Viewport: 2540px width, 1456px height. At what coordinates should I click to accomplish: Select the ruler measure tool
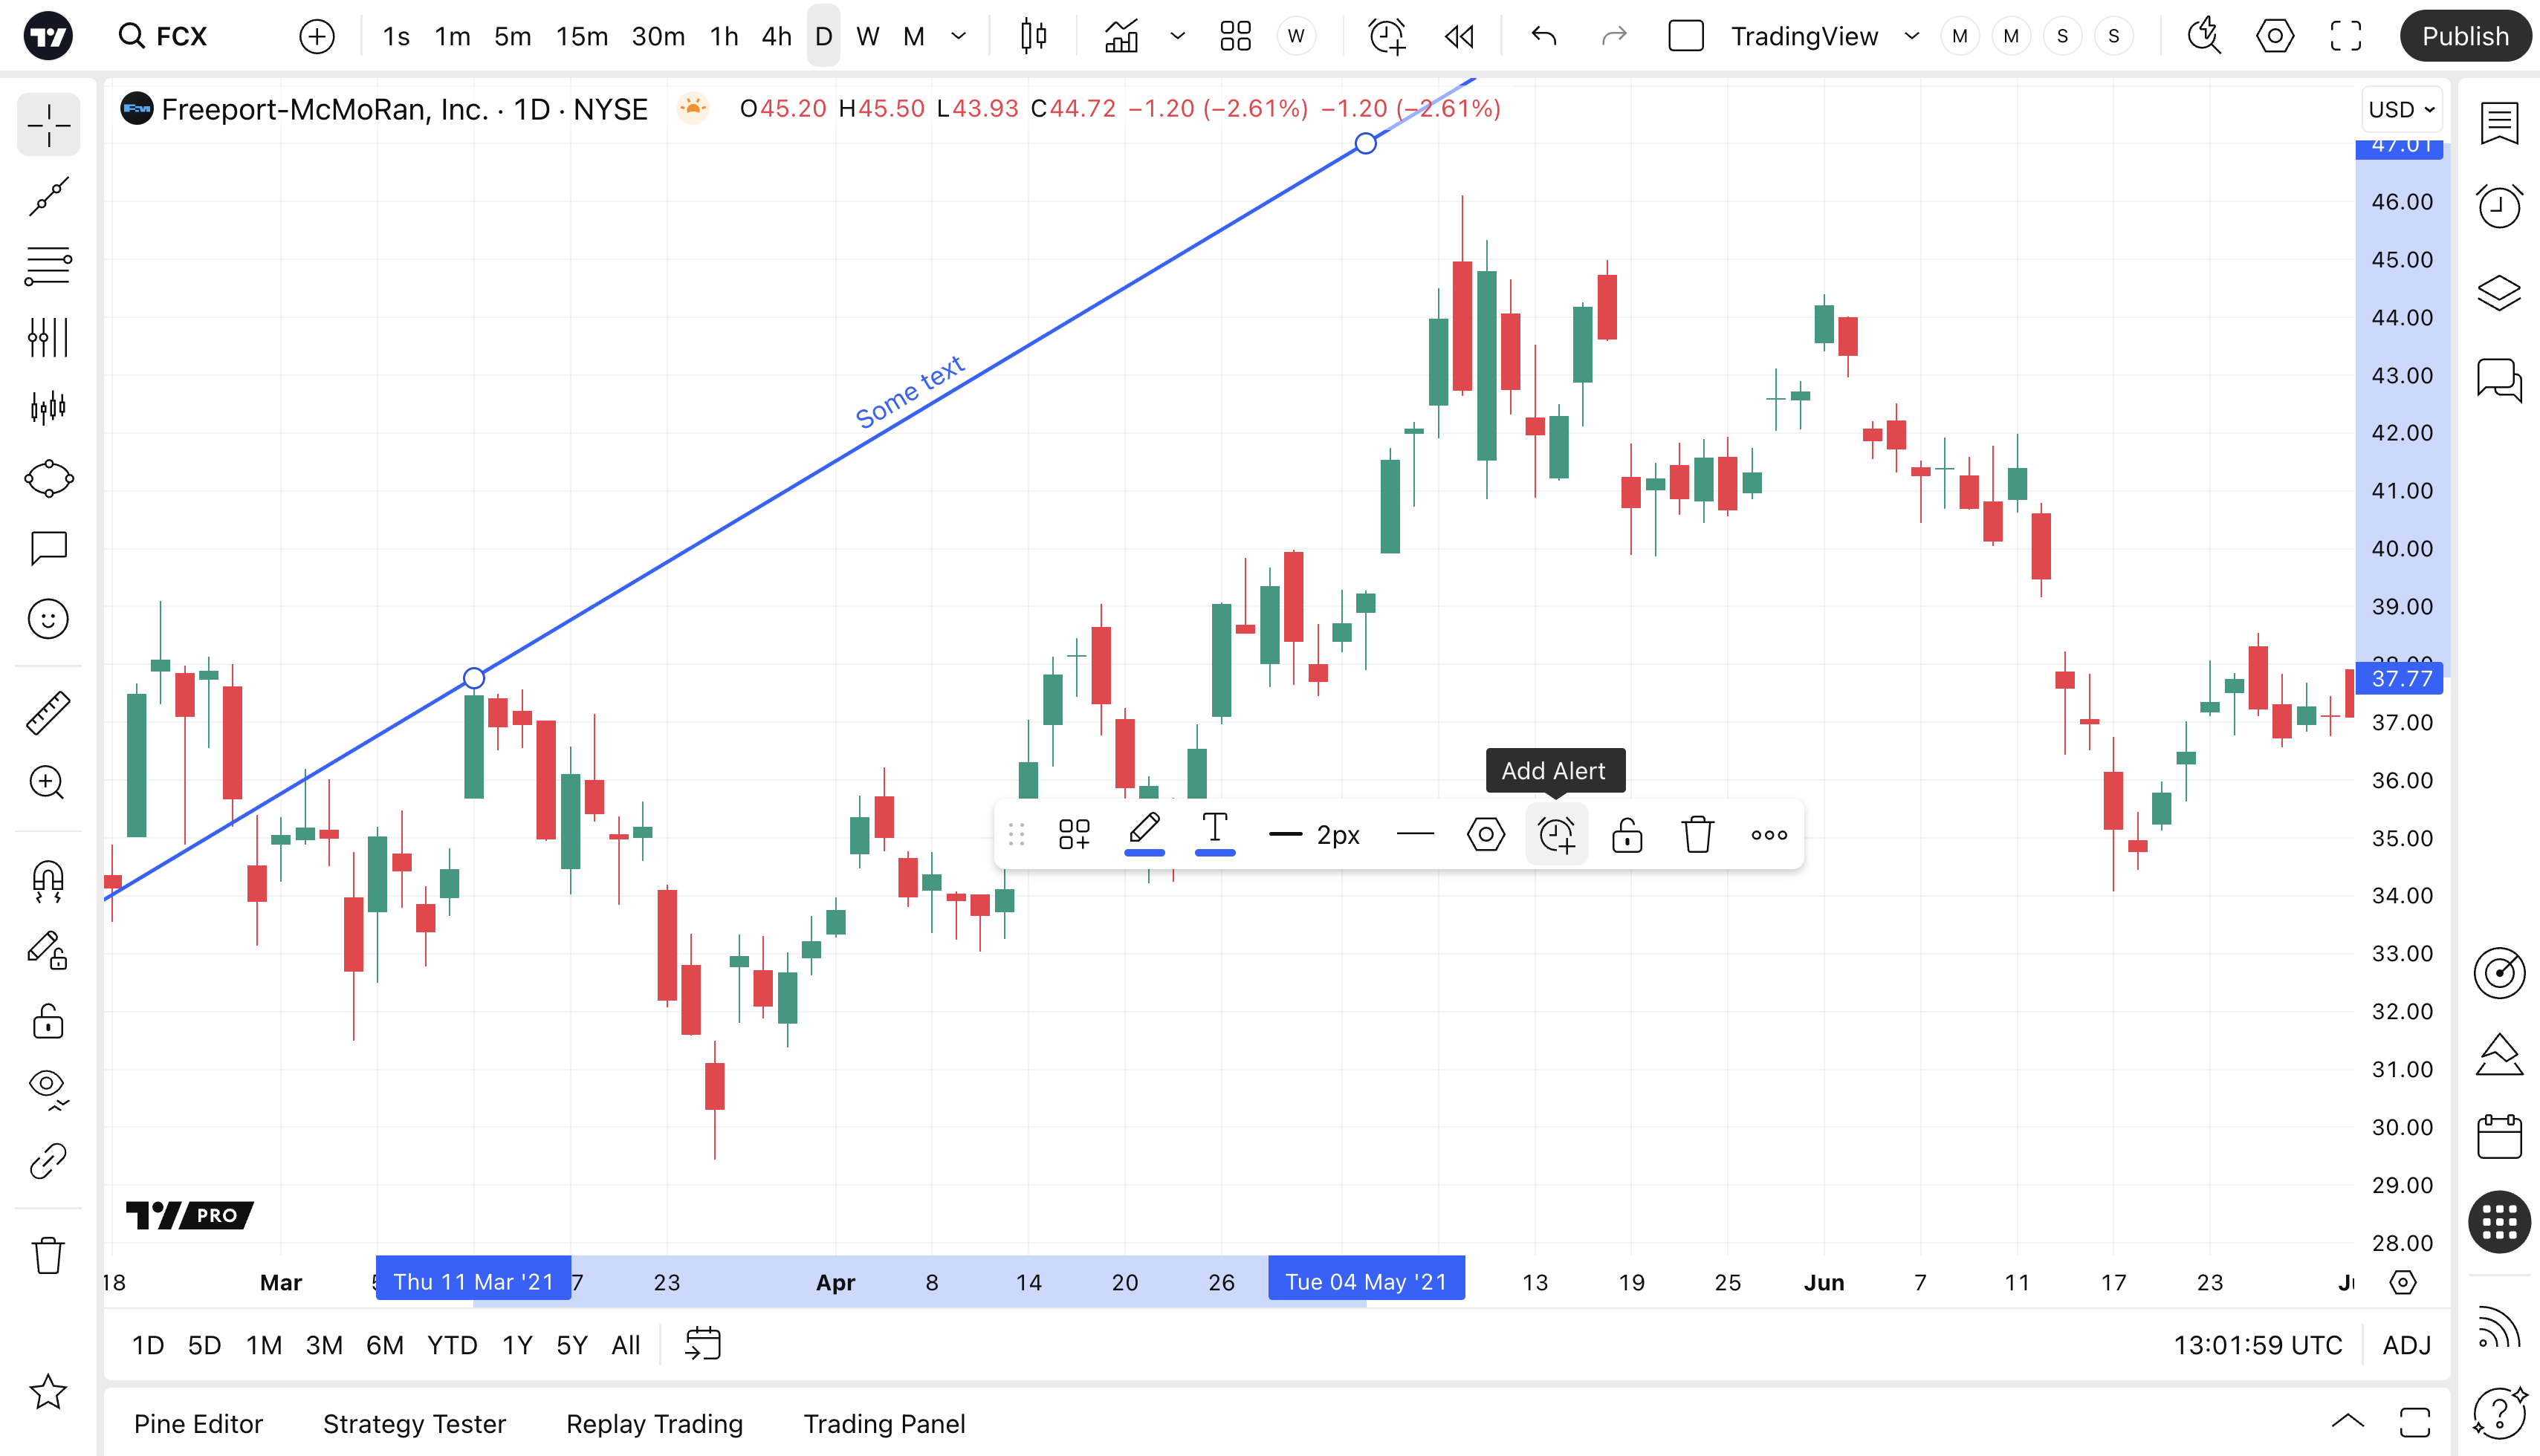pyautogui.click(x=48, y=713)
